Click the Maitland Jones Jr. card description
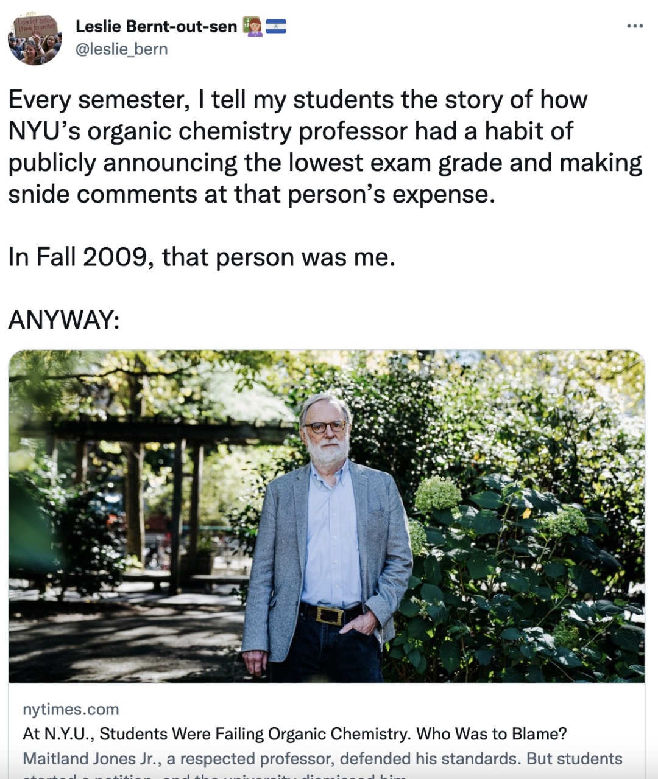The image size is (658, 779). (x=322, y=766)
